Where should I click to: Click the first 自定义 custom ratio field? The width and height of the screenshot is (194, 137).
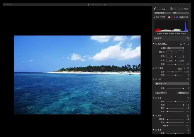tap(170, 52)
